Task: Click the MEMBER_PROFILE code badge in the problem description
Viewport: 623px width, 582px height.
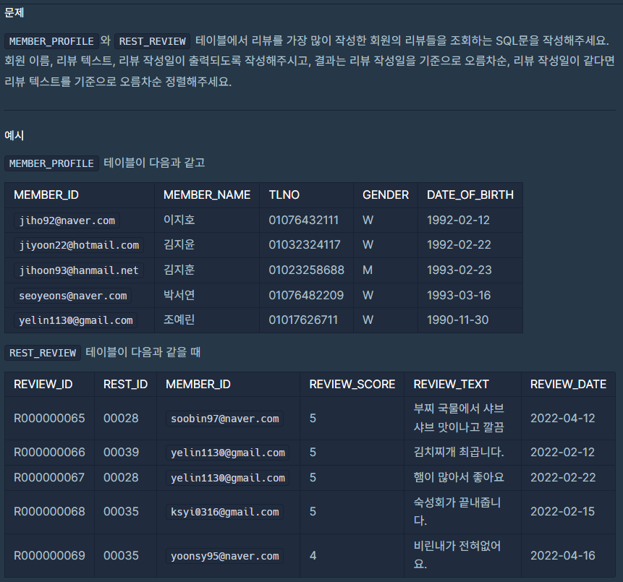Action: pyautogui.click(x=51, y=41)
